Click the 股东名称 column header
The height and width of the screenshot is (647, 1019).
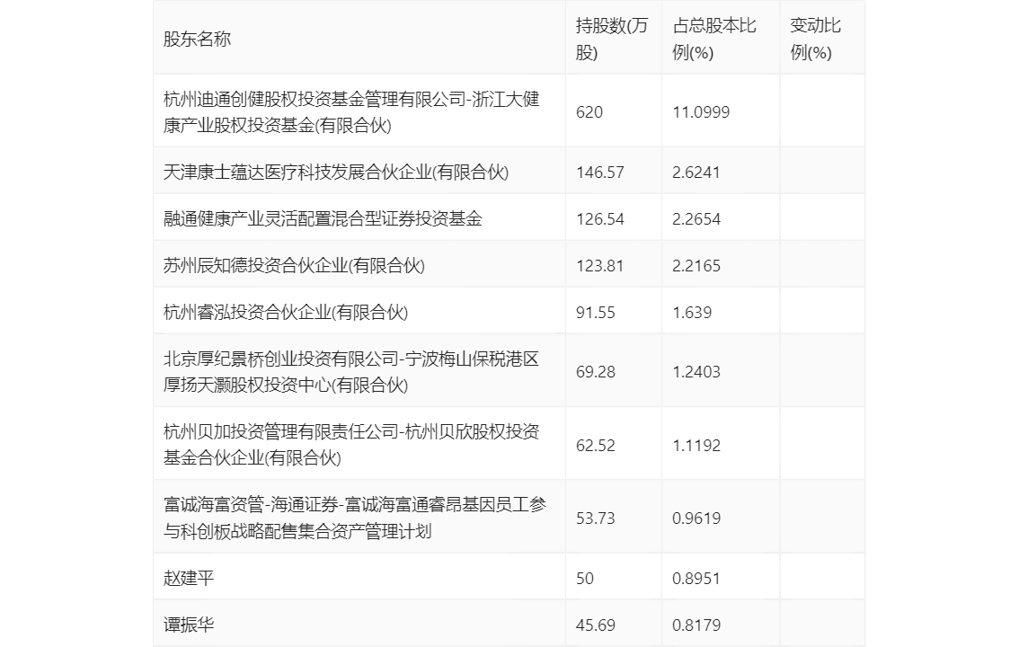click(197, 39)
